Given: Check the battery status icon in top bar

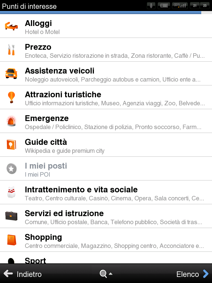Looking at the screenshot, I should pos(164,6).
